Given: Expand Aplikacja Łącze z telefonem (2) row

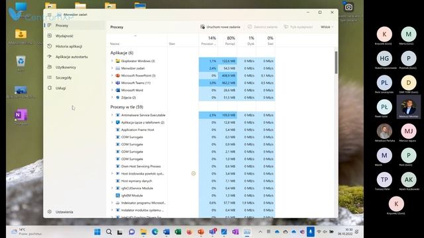Looking at the screenshot, I should click(x=112, y=122).
